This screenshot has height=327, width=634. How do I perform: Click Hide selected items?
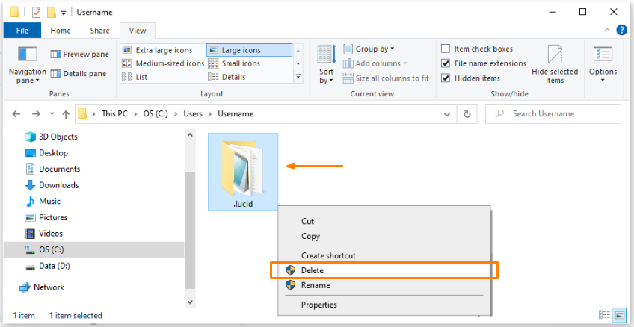pyautogui.click(x=555, y=65)
